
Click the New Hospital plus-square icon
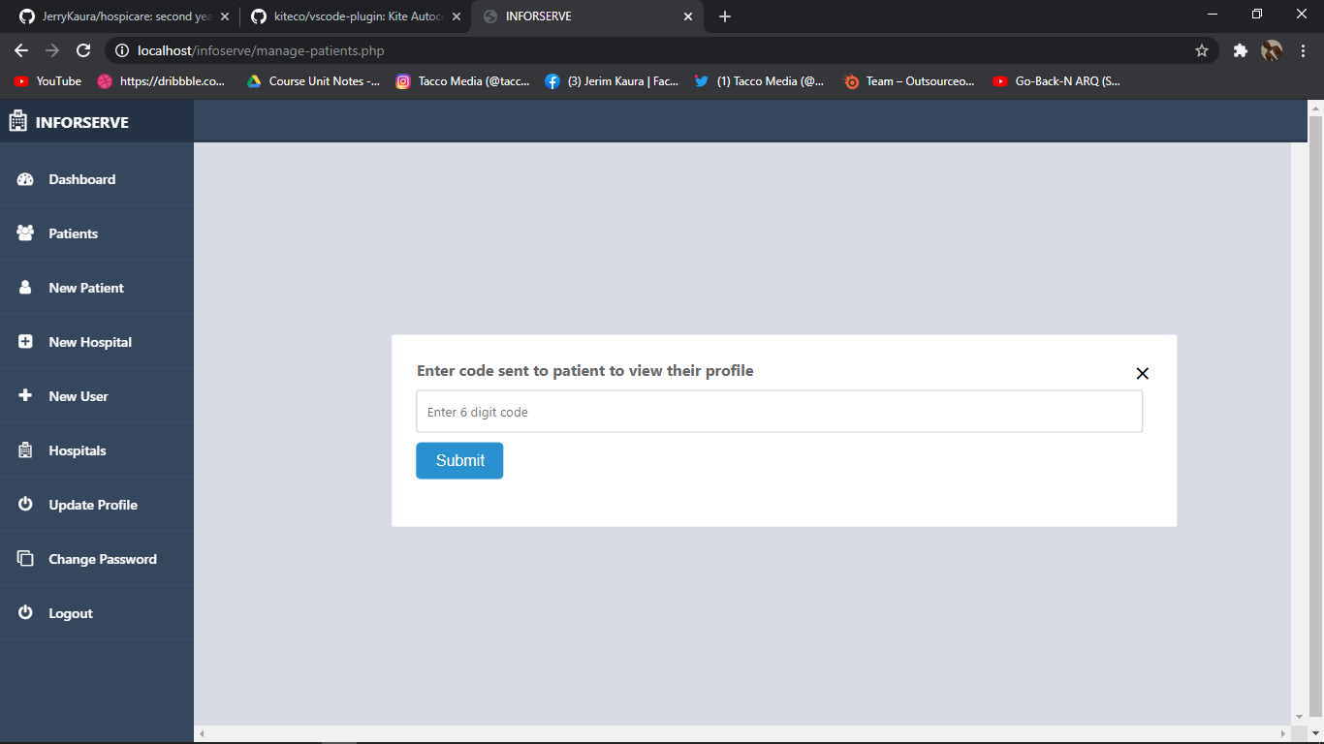tap(25, 342)
